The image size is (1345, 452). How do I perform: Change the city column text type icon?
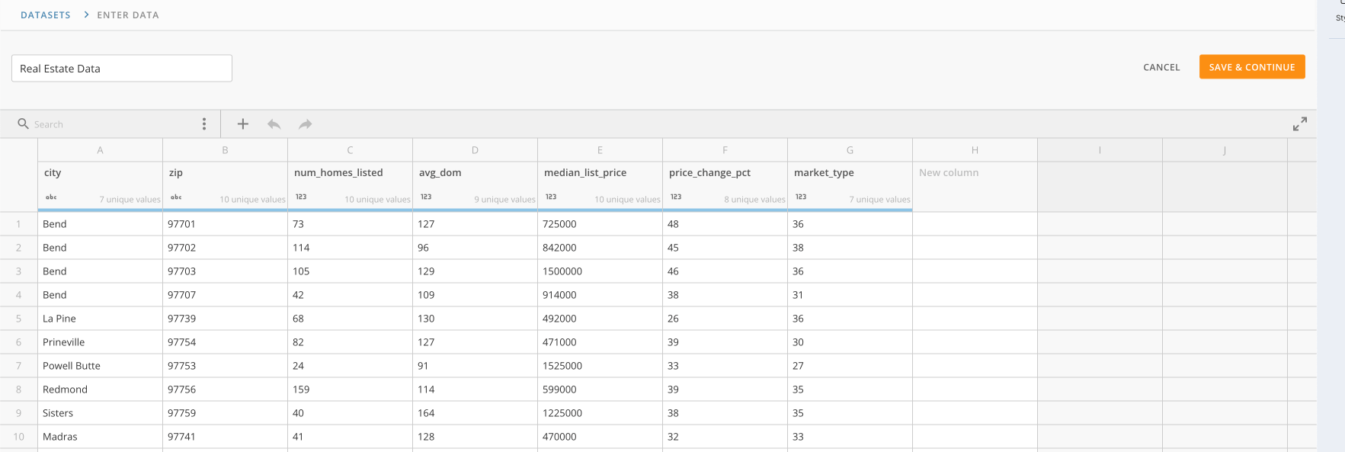click(51, 197)
